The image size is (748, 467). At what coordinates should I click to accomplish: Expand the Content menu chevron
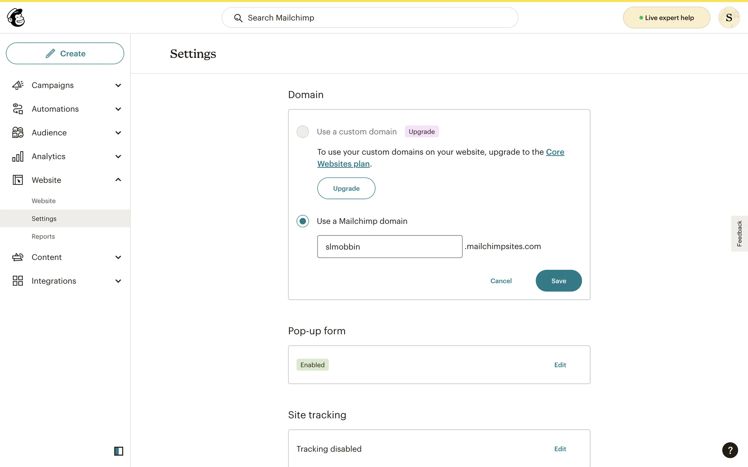pos(118,257)
